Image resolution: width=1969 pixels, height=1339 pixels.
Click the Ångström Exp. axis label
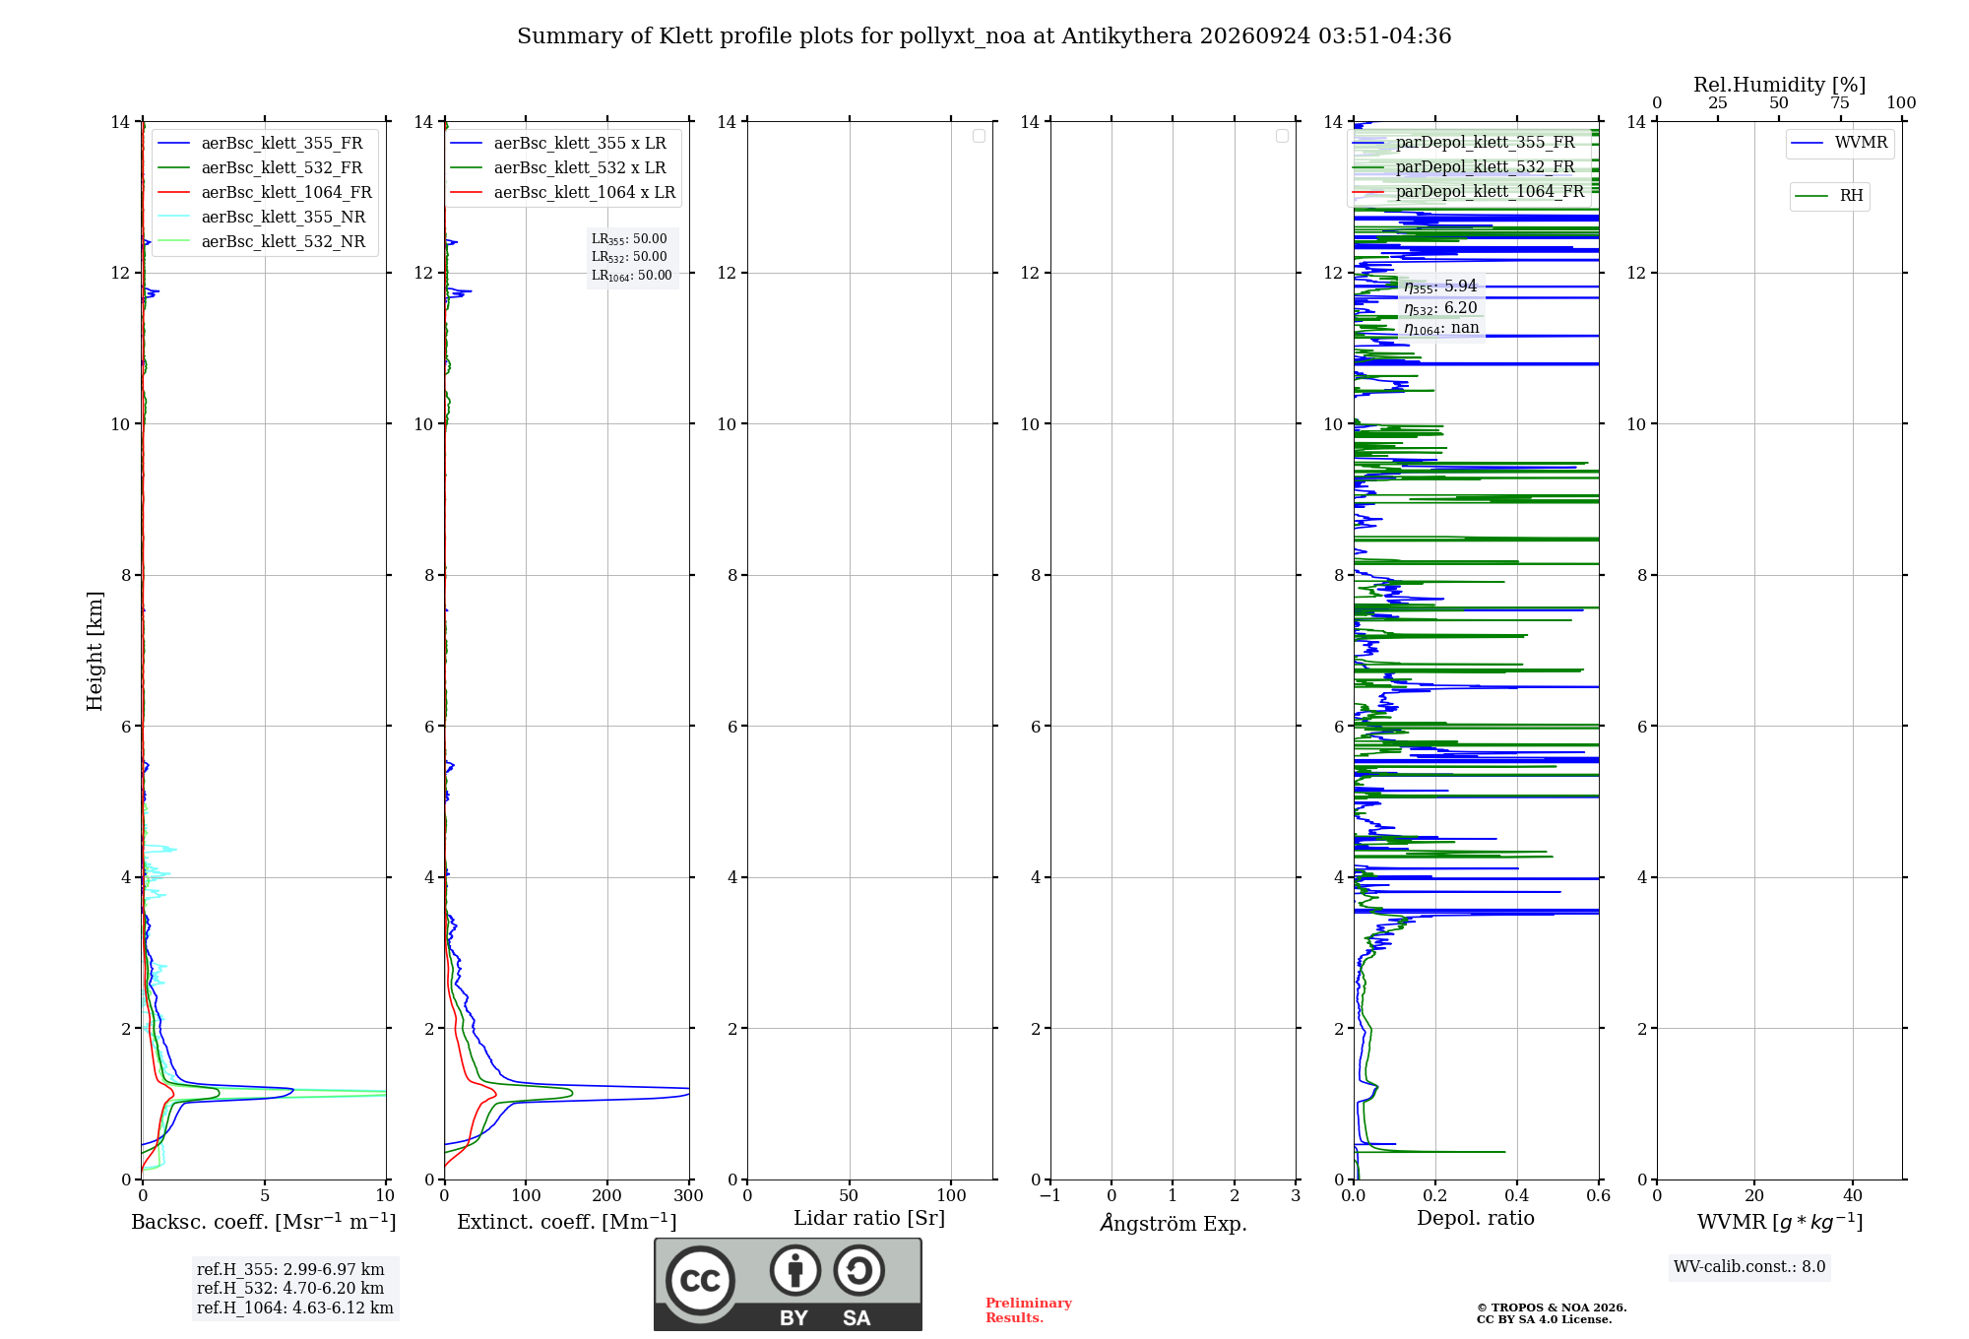(x=1174, y=1223)
